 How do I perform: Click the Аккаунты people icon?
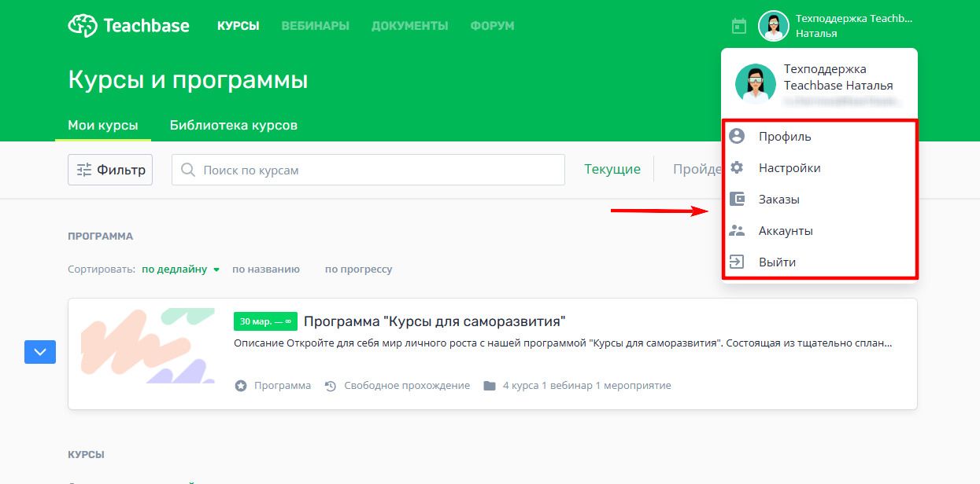(737, 230)
